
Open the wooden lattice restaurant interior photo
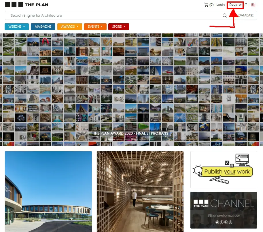[x=140, y=192]
